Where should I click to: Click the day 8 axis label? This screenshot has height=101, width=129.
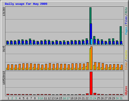pyautogui.click(x=35, y=98)
